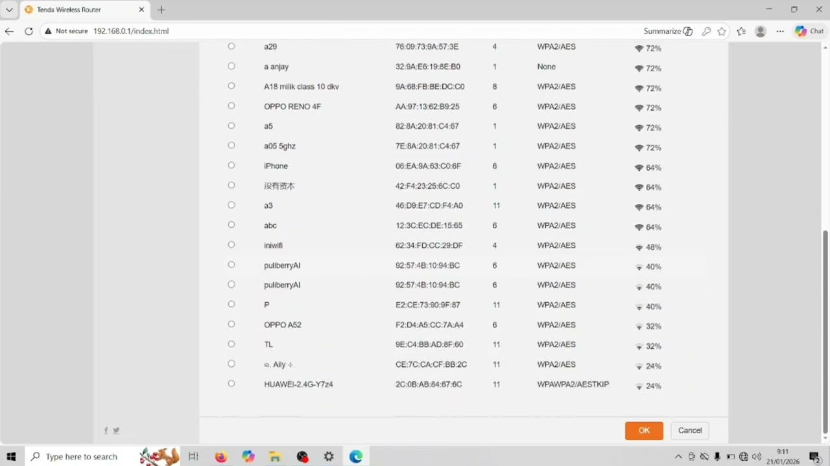Select the 没有资本 network radio button
Viewport: 830px width, 466px height.
pyautogui.click(x=231, y=185)
